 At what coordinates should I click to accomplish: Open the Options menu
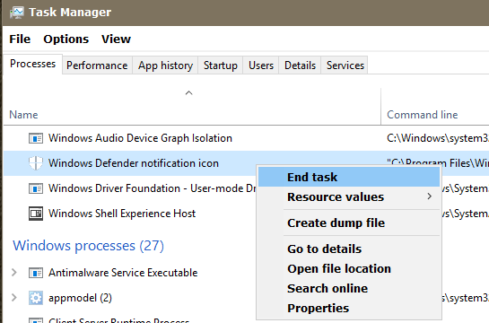(x=66, y=39)
